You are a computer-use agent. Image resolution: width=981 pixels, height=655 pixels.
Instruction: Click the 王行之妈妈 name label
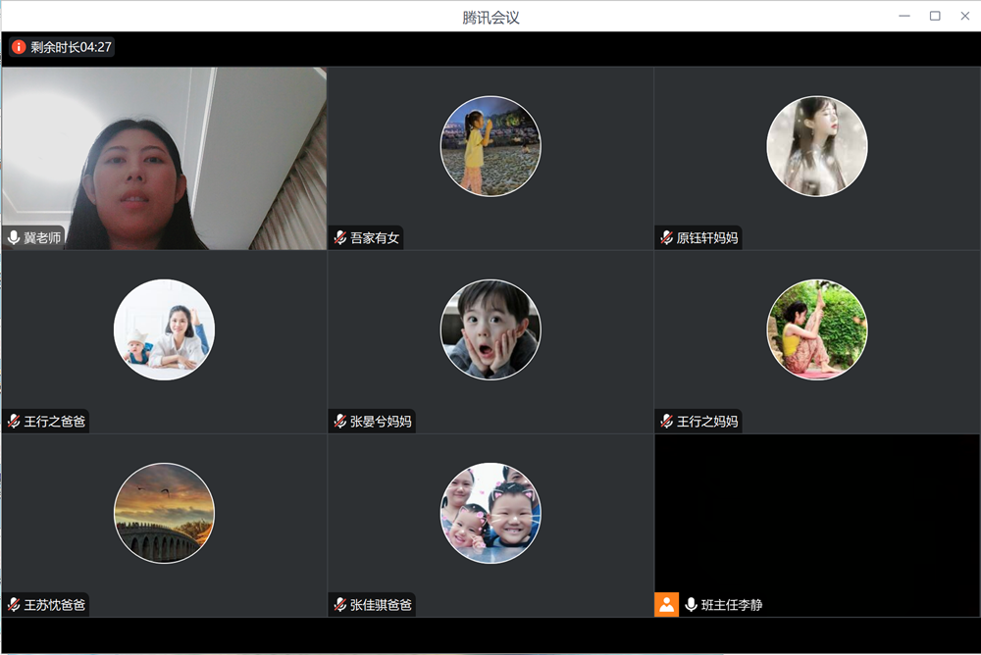click(707, 421)
